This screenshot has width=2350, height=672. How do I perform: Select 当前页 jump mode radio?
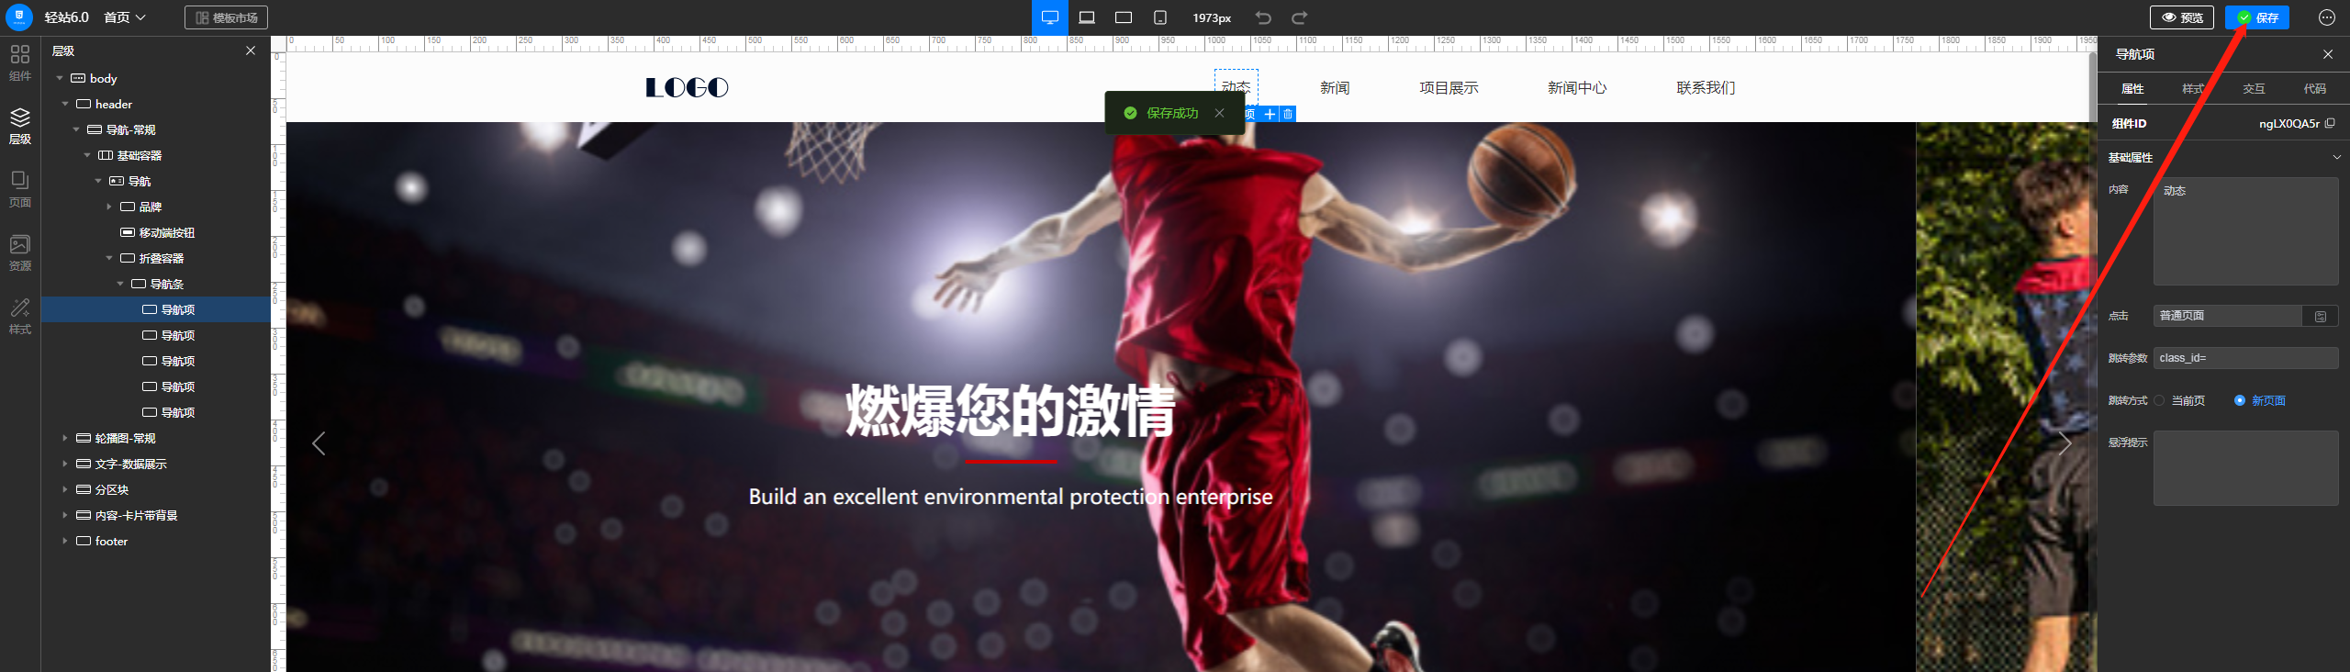pyautogui.click(x=2159, y=400)
